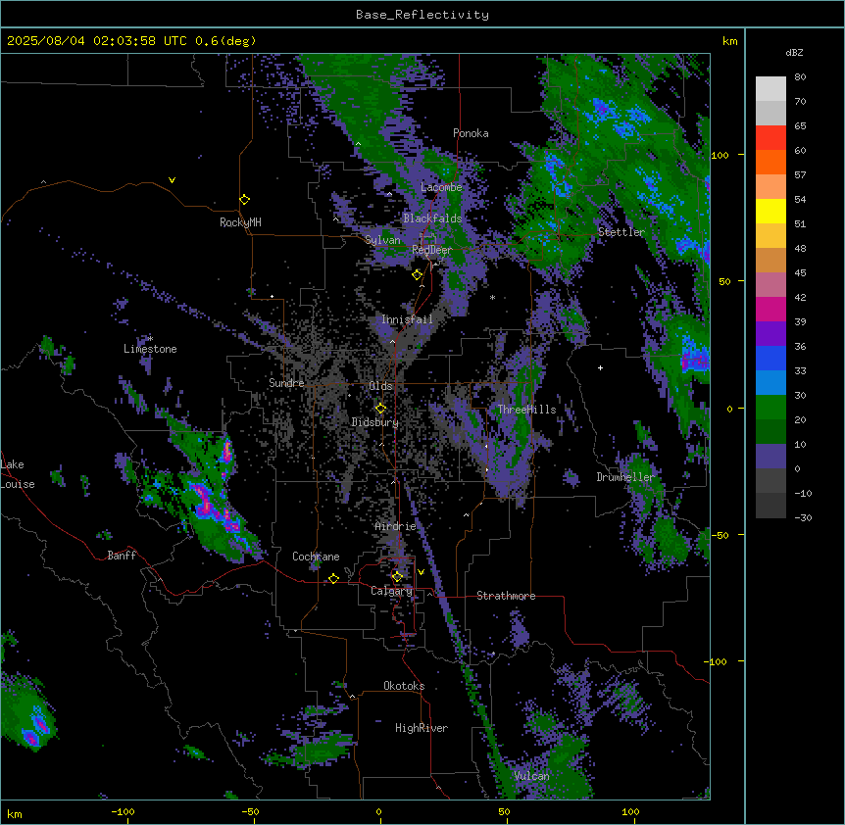This screenshot has height=825, width=845.
Task: Click the Limestone label
Action: coord(150,349)
